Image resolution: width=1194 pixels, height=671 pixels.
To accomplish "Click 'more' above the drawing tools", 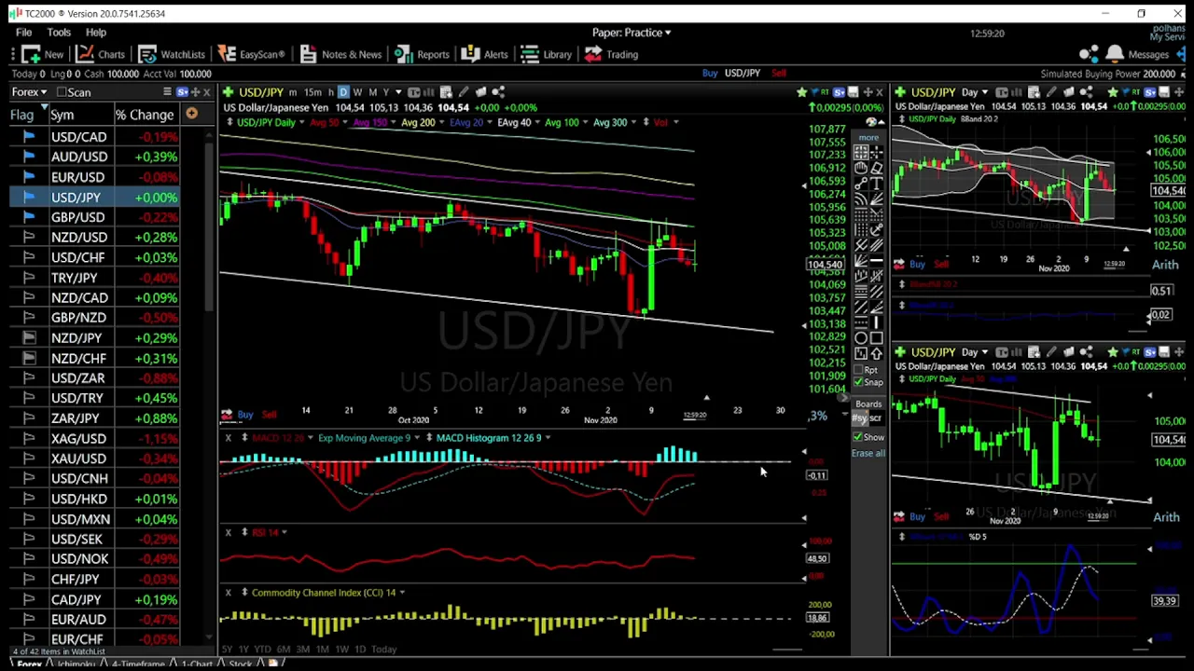I will tap(868, 137).
